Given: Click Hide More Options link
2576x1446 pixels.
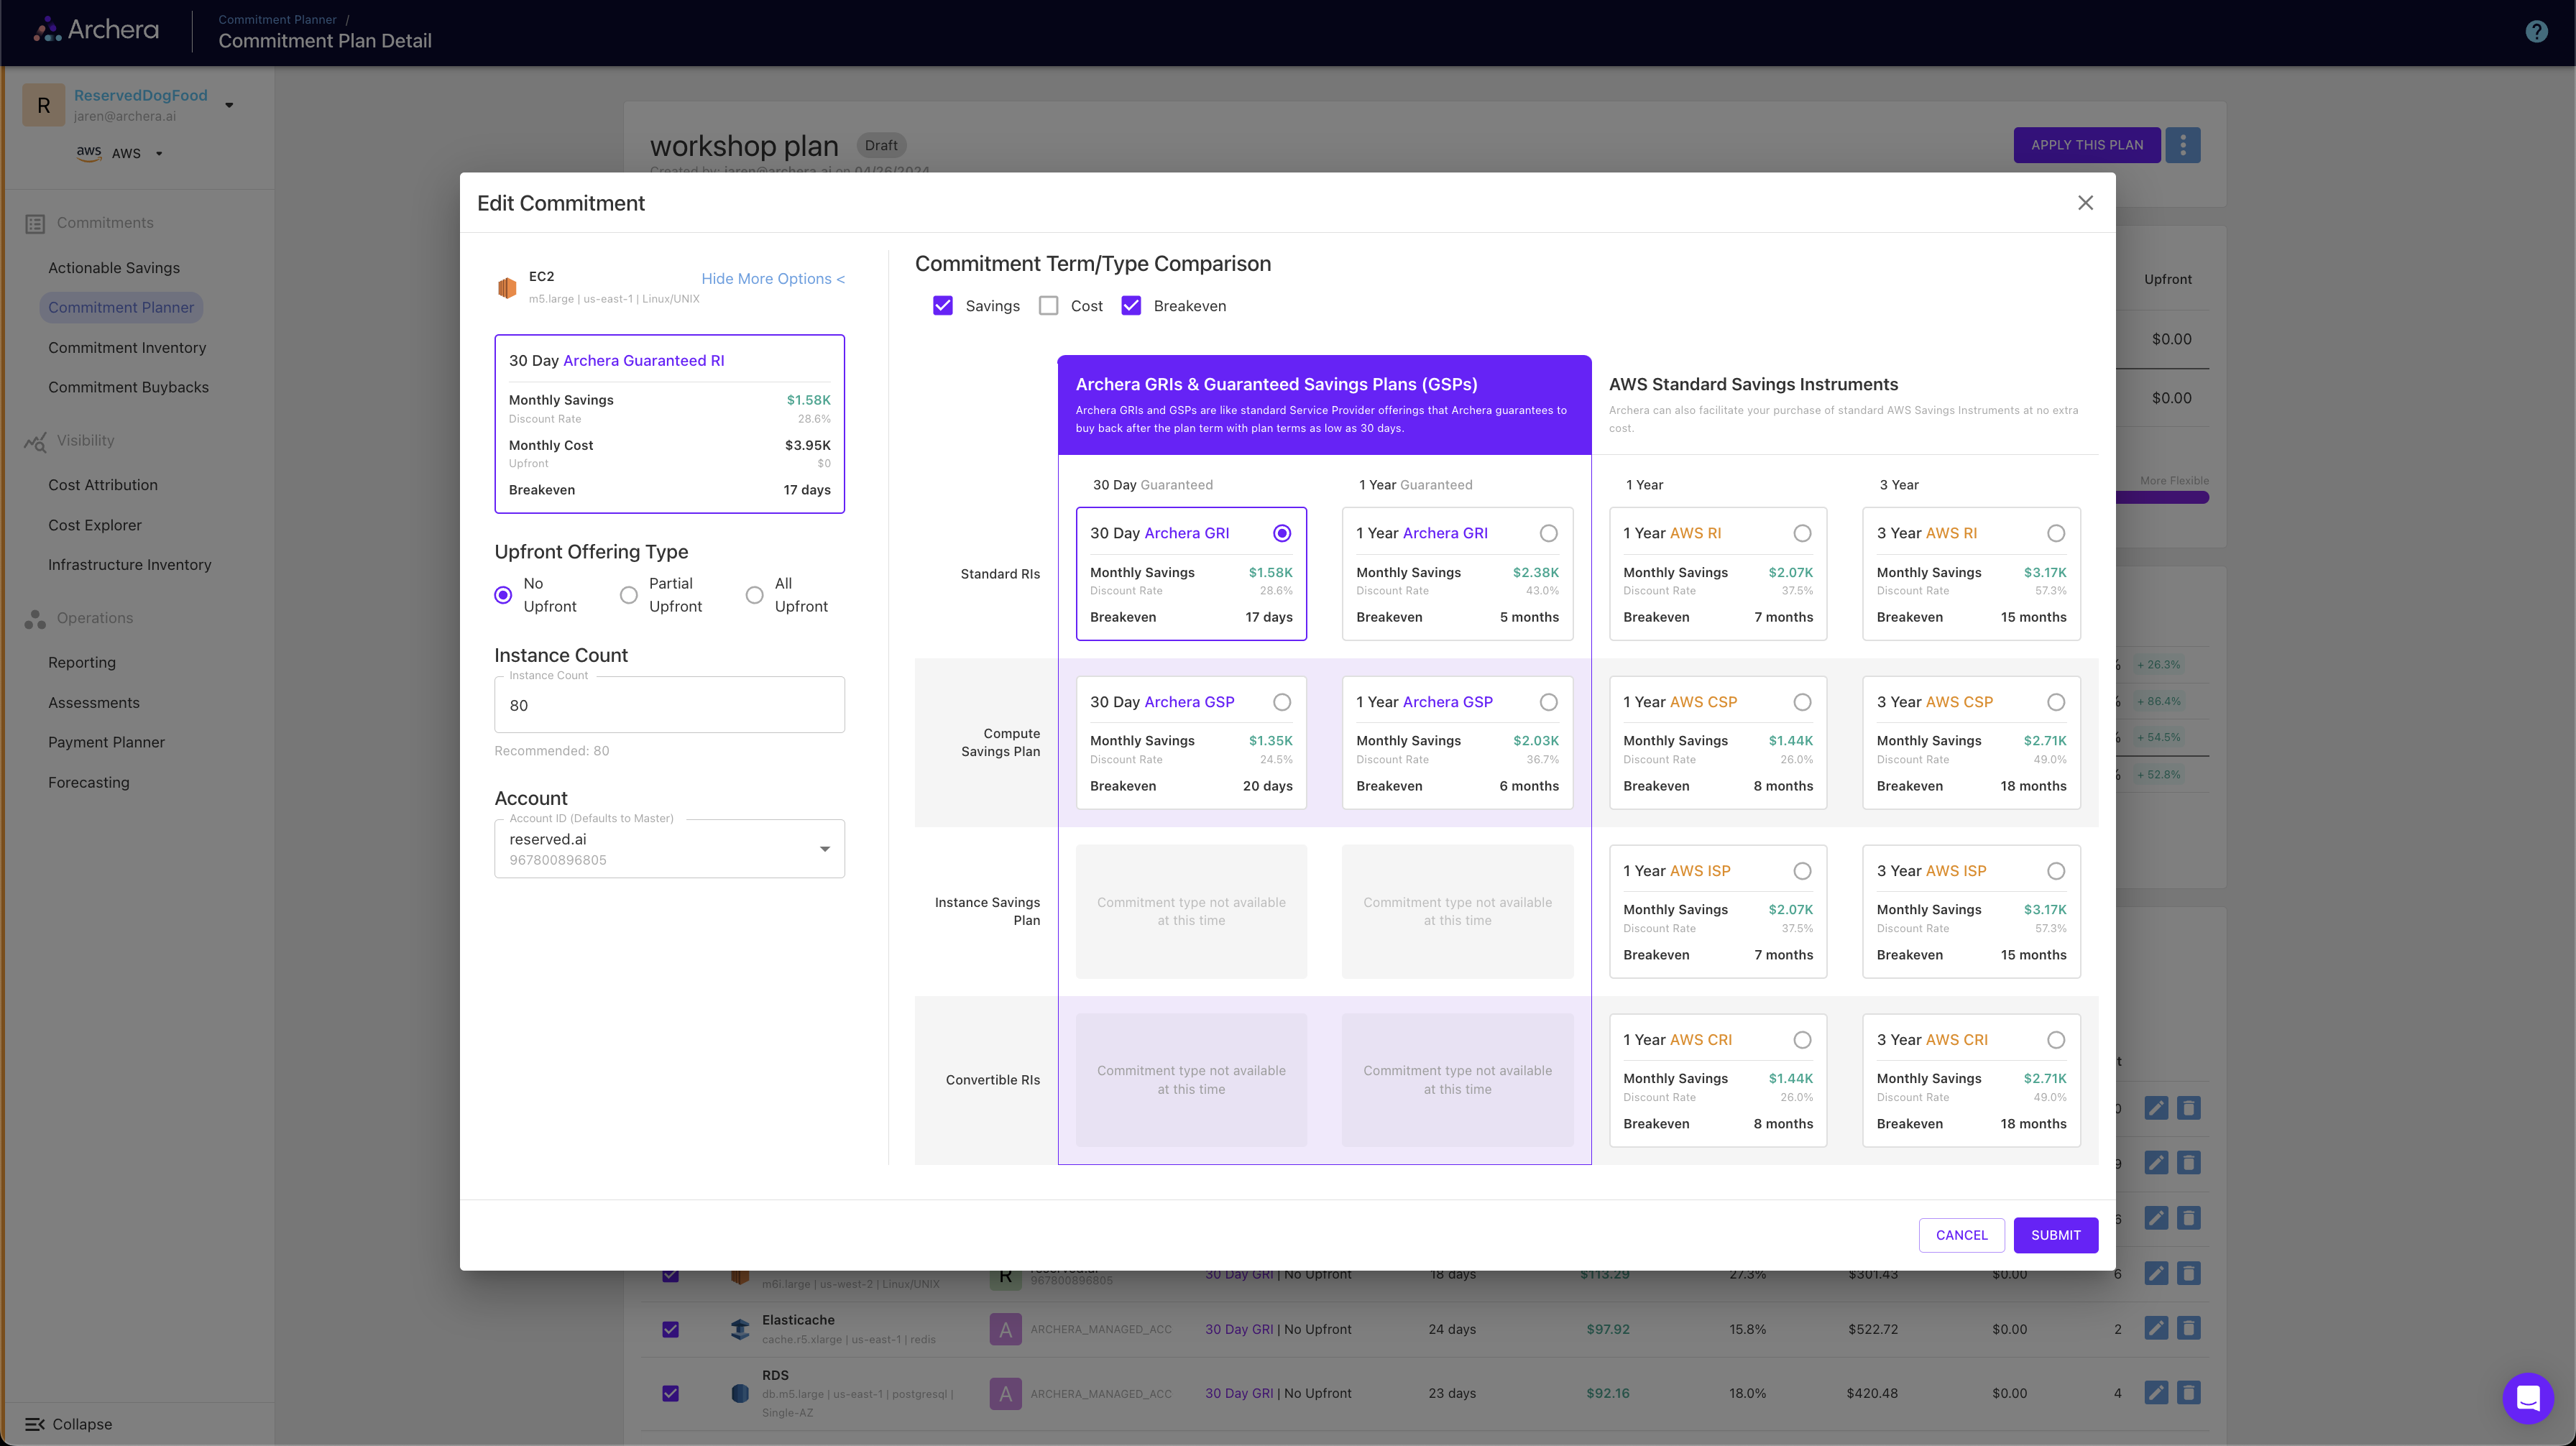Looking at the screenshot, I should click(772, 279).
